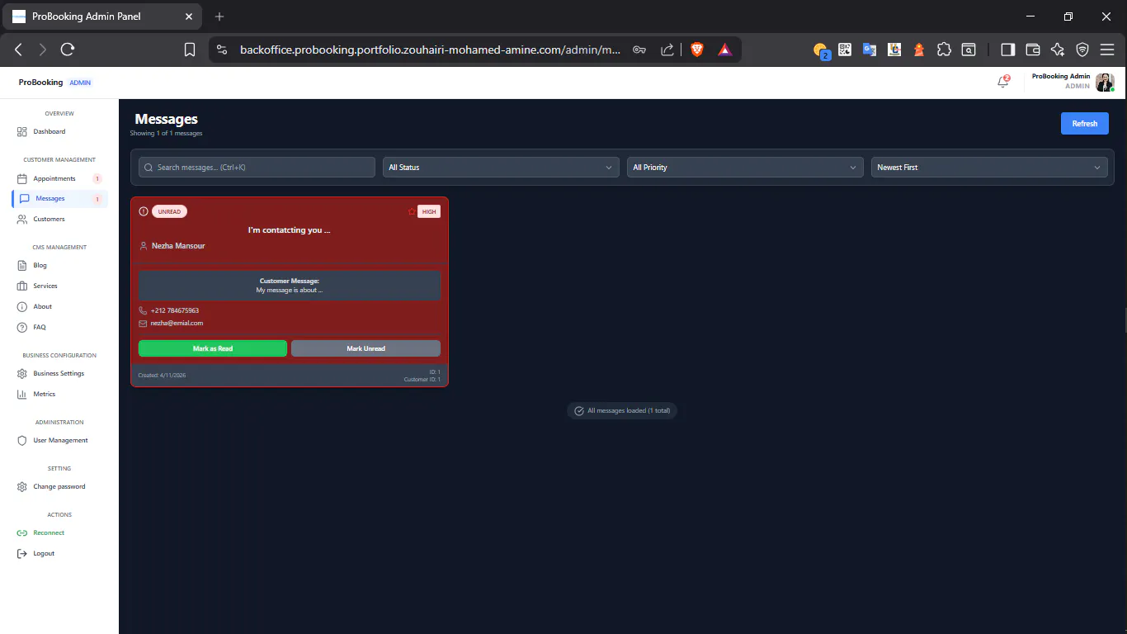Screen dimensions: 1127x634
Task: Click the Mark as Read button
Action: [213, 348]
